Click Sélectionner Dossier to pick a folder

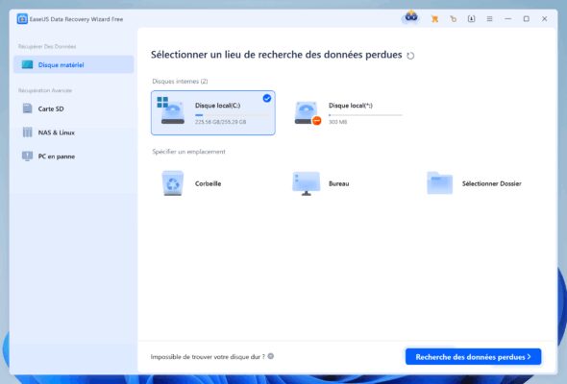click(481, 183)
